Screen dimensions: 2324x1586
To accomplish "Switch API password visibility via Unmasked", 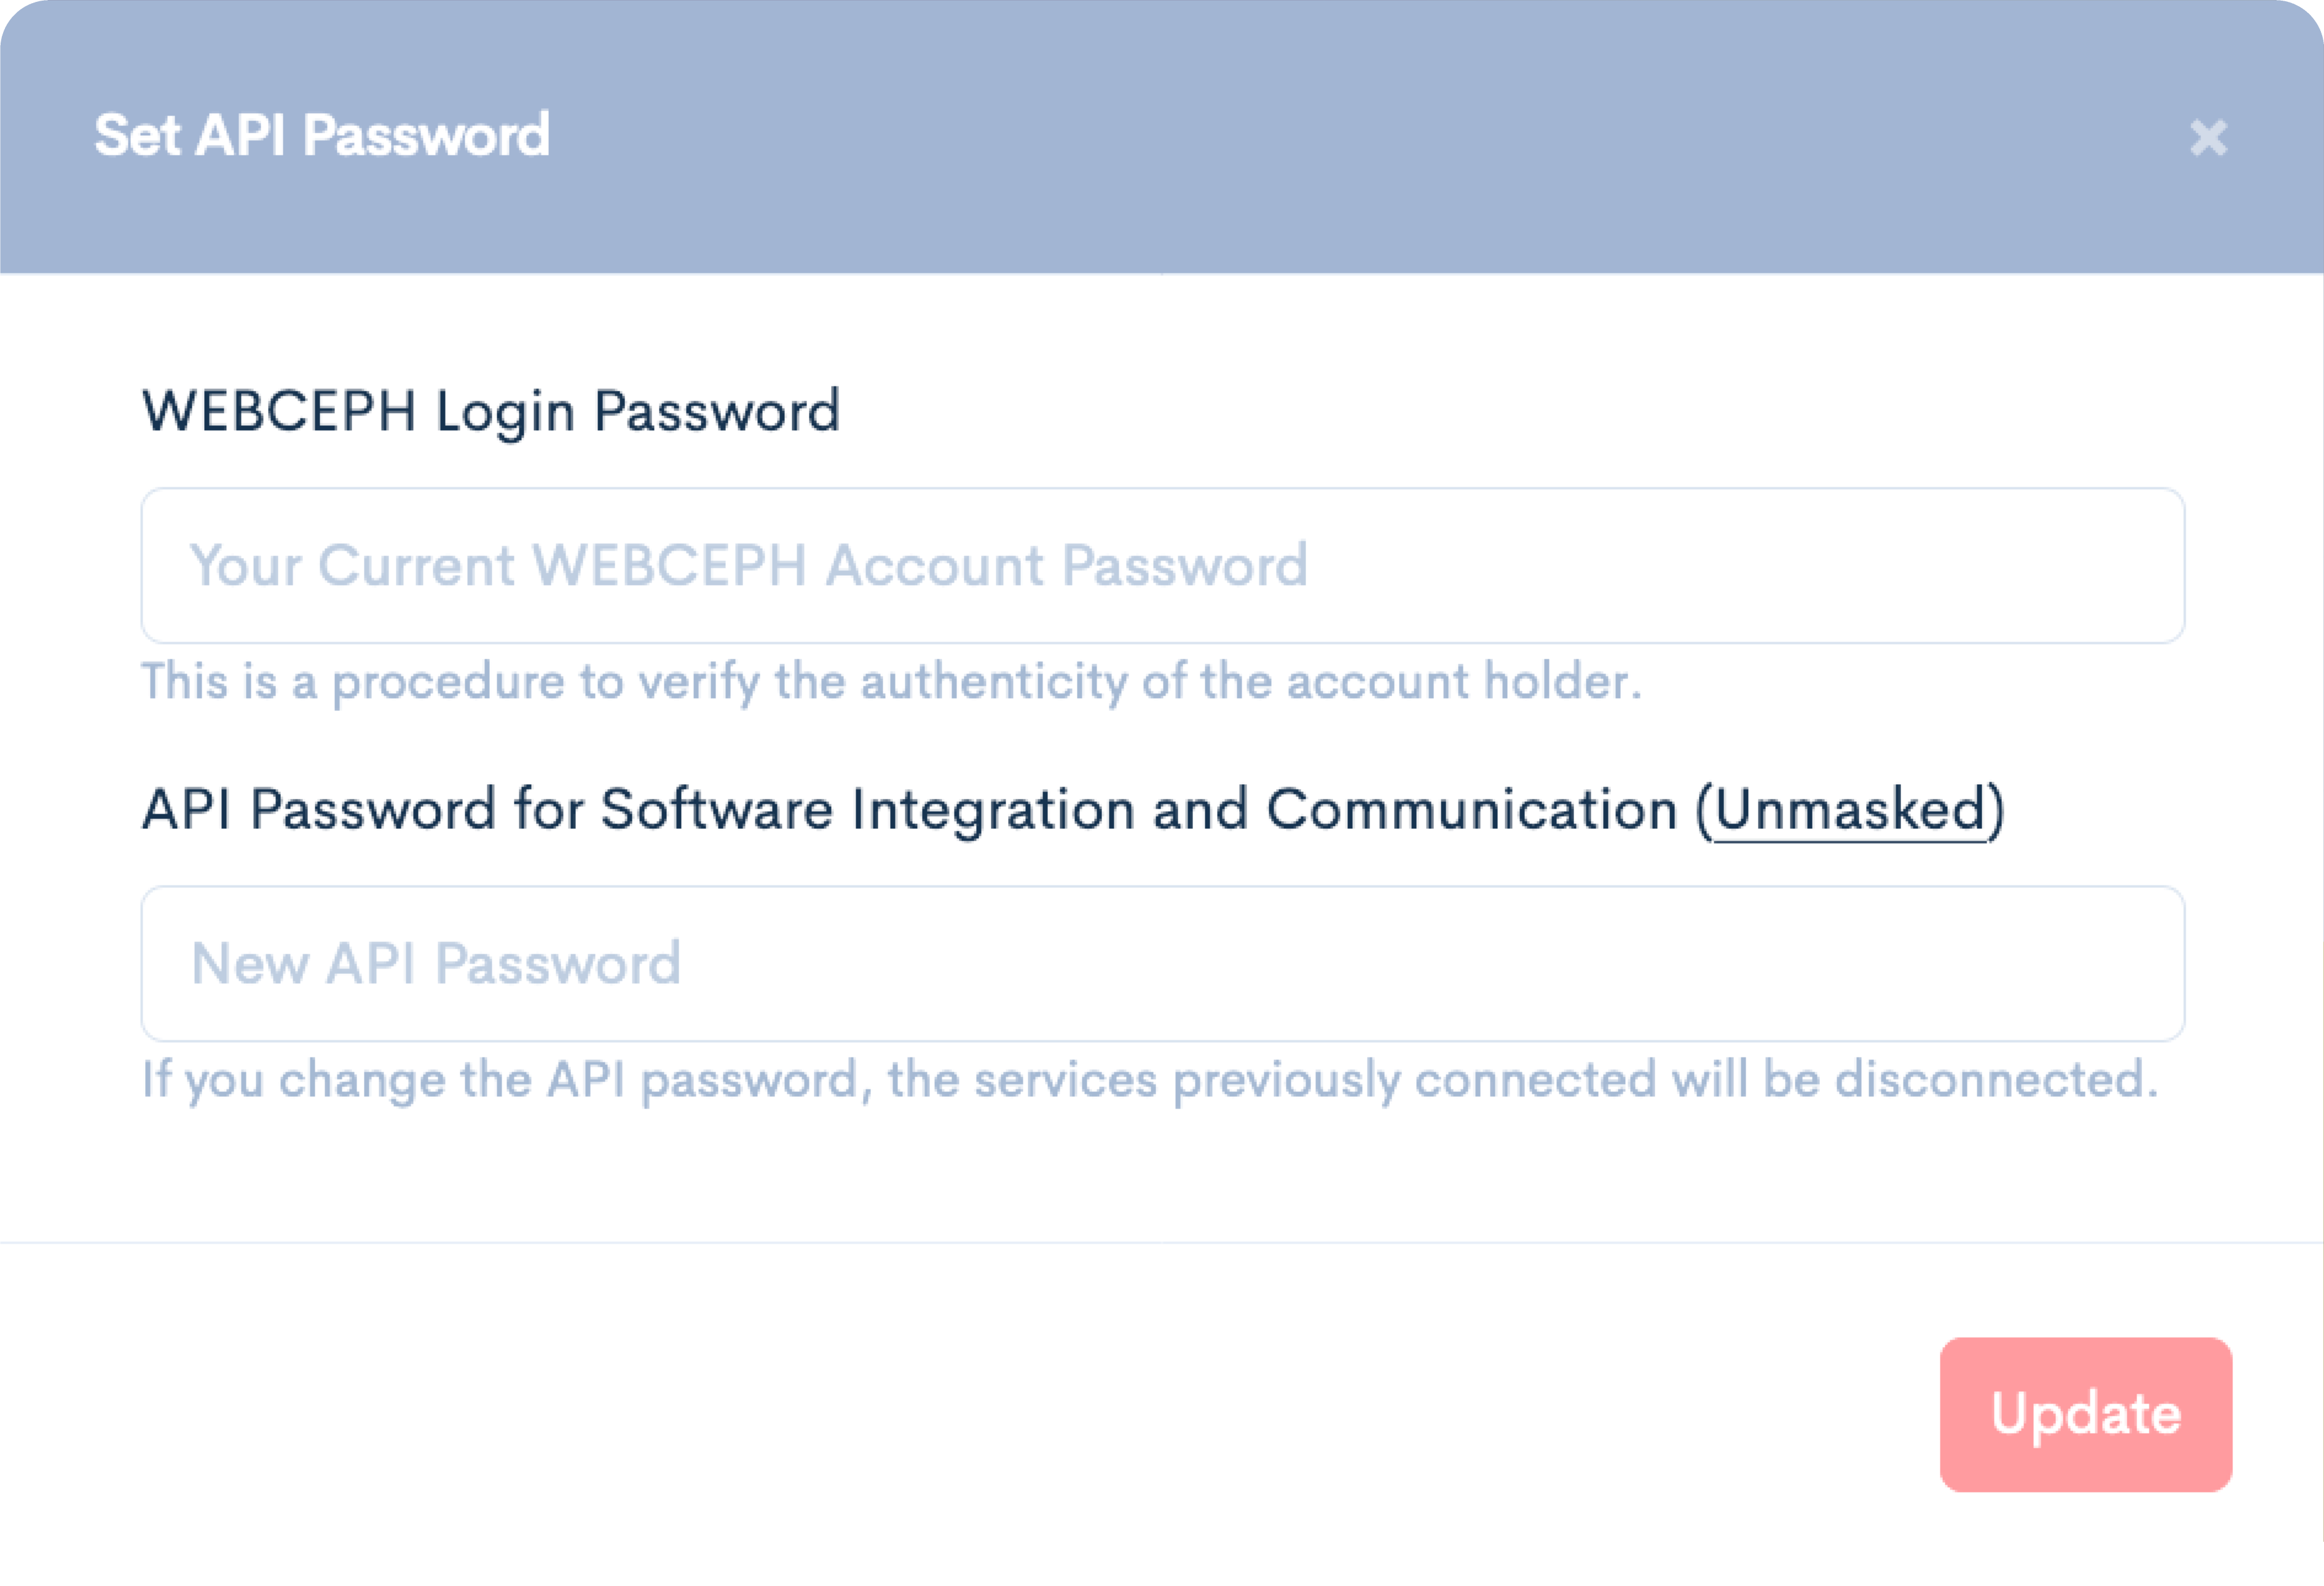I will pos(1849,809).
